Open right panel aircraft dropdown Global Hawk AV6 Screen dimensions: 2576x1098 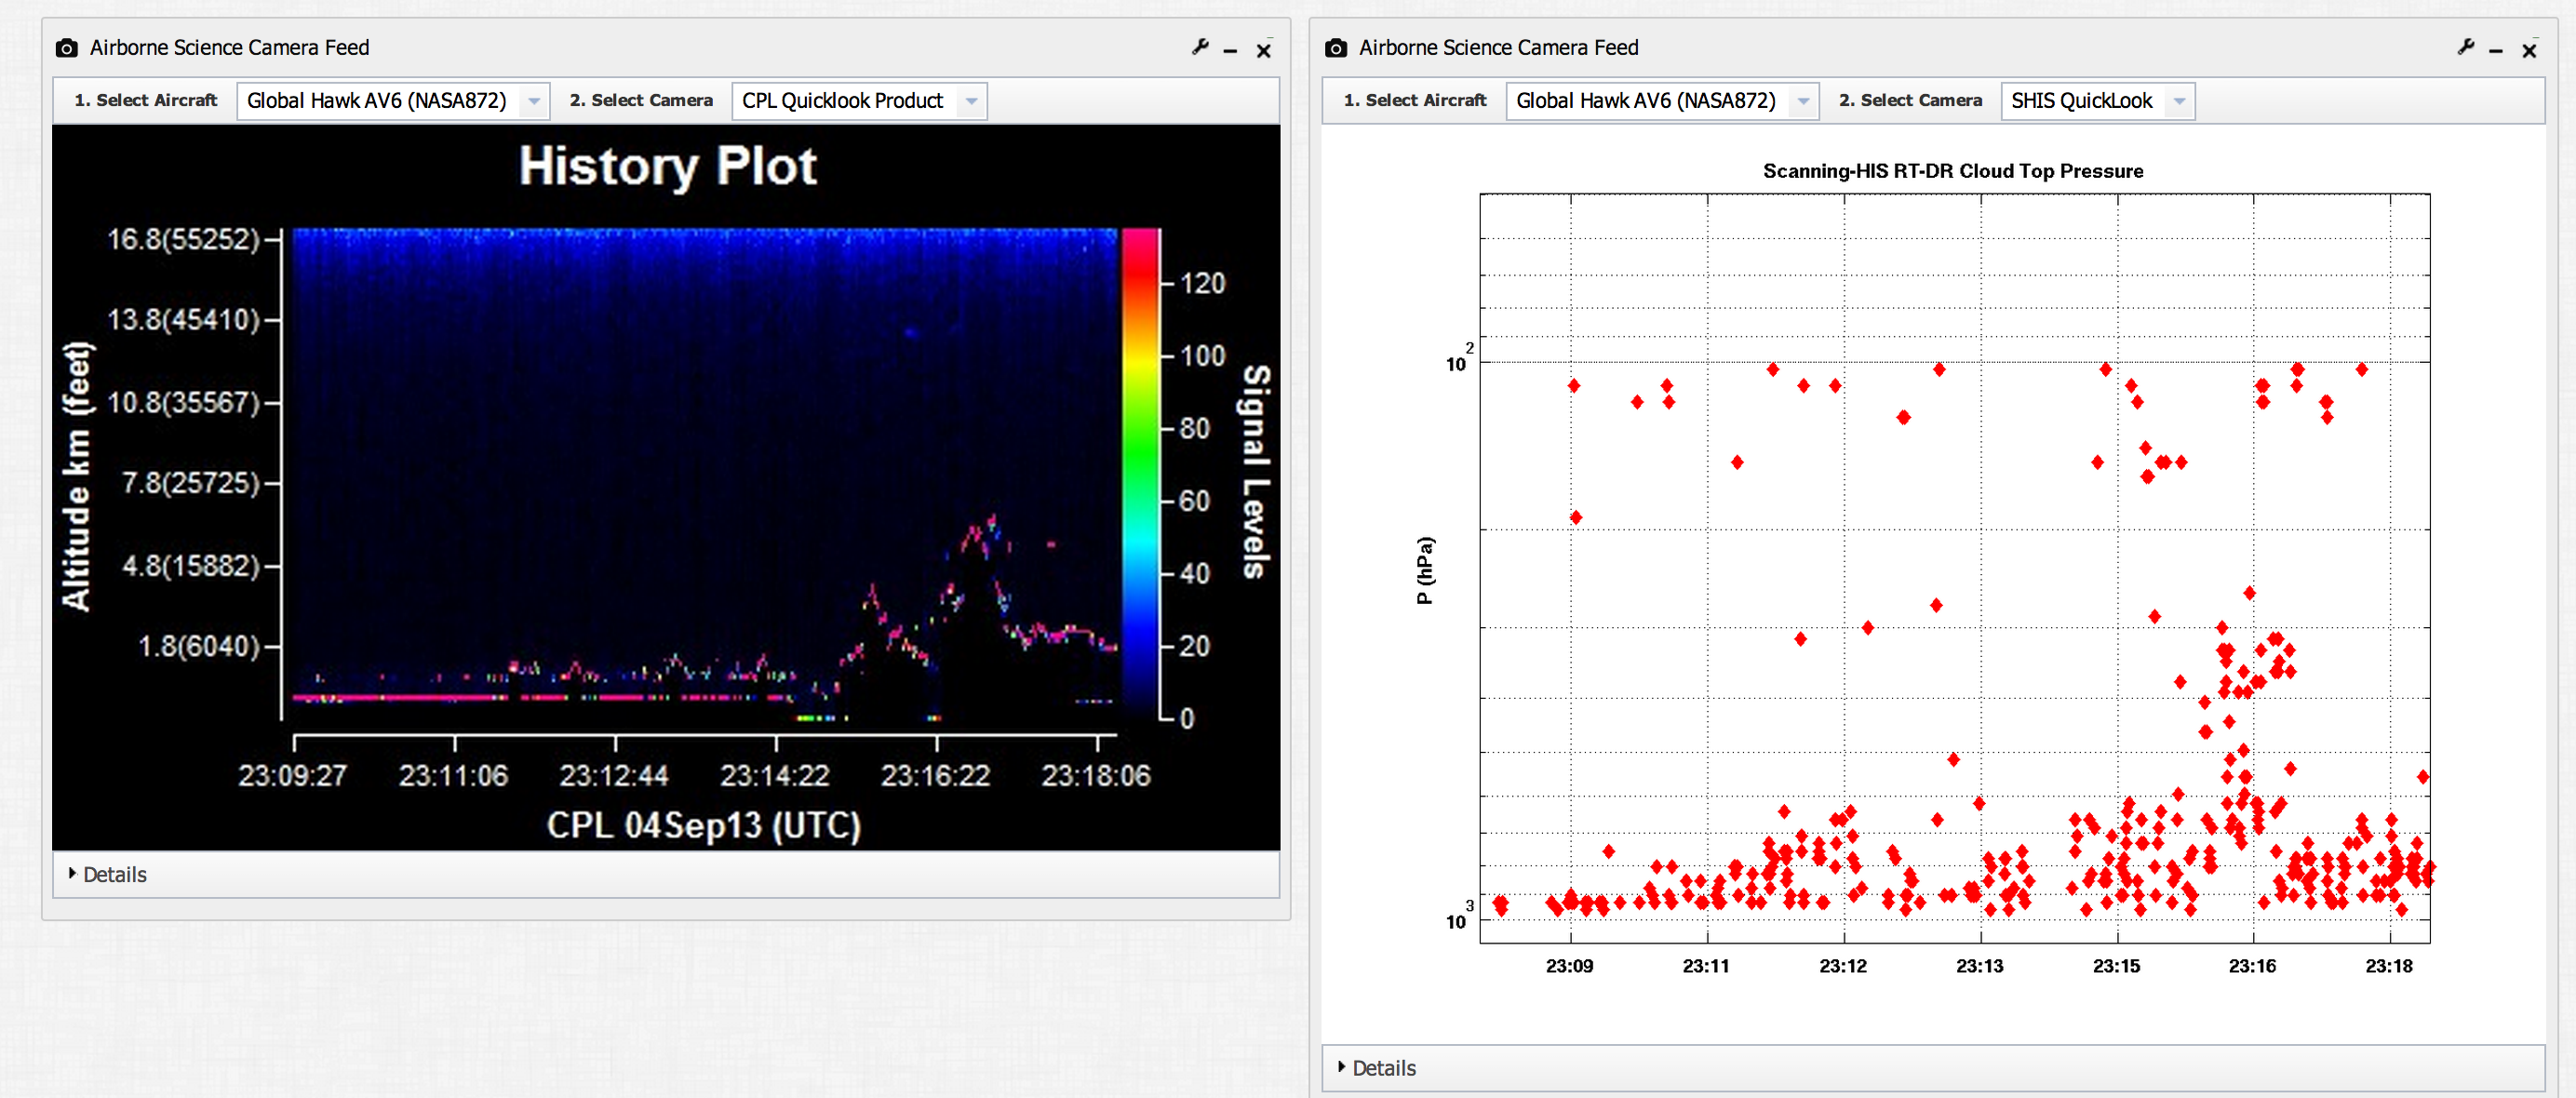pyautogui.click(x=1662, y=101)
